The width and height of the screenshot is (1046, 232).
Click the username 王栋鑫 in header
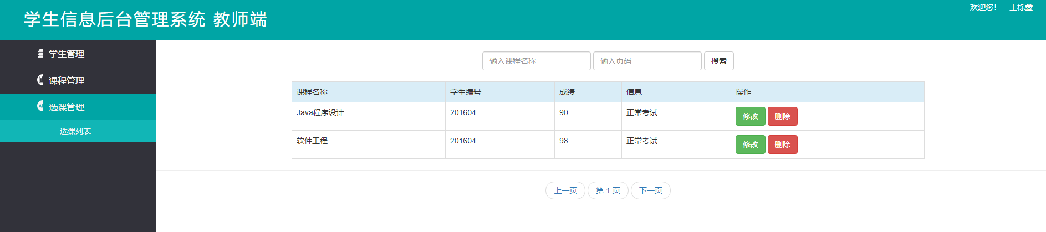point(1021,7)
